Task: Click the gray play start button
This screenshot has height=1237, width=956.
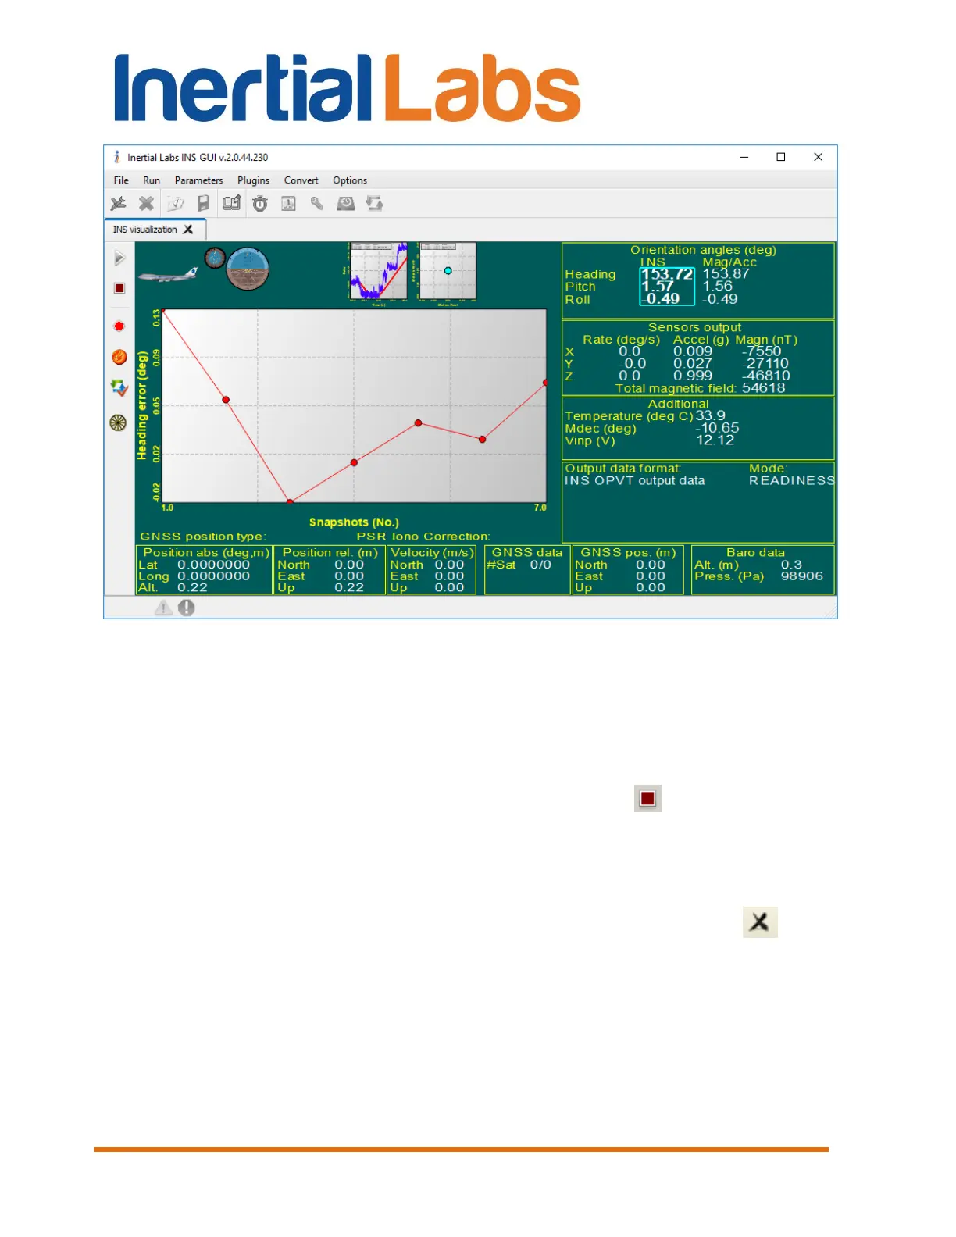Action: (x=119, y=258)
